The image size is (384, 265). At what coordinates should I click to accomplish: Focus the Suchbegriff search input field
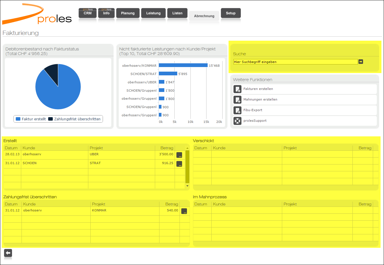click(x=295, y=62)
